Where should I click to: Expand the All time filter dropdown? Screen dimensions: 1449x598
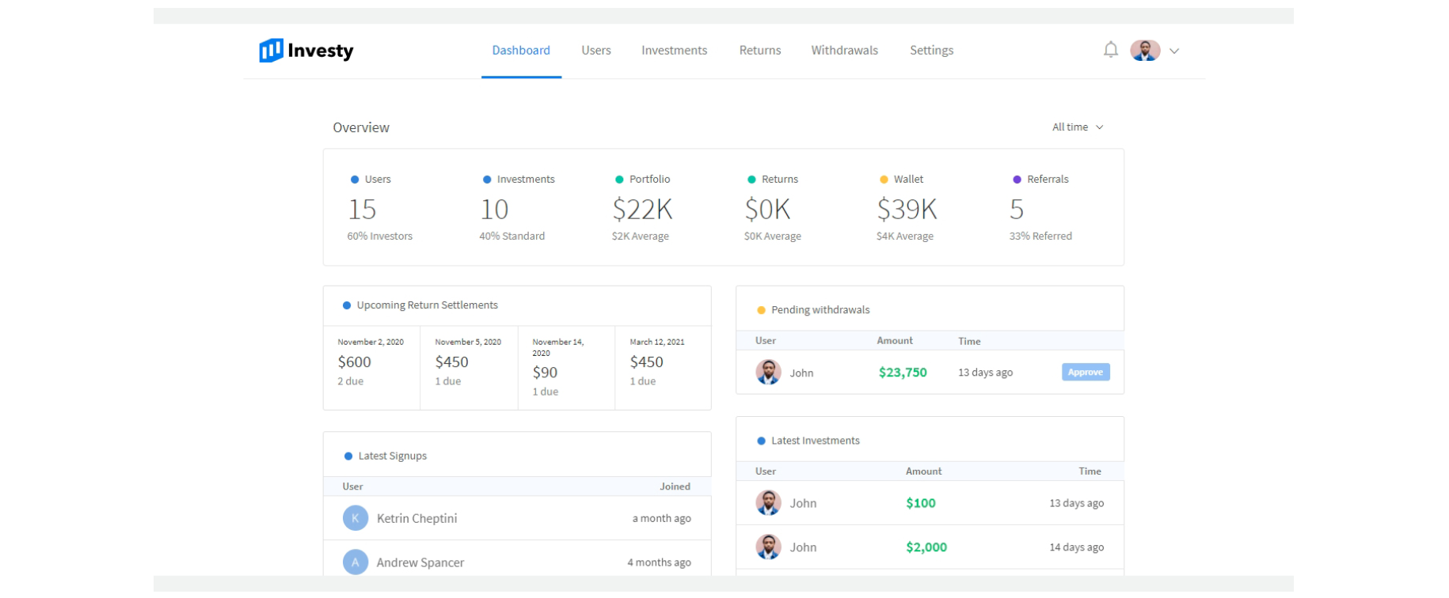[x=1077, y=127]
